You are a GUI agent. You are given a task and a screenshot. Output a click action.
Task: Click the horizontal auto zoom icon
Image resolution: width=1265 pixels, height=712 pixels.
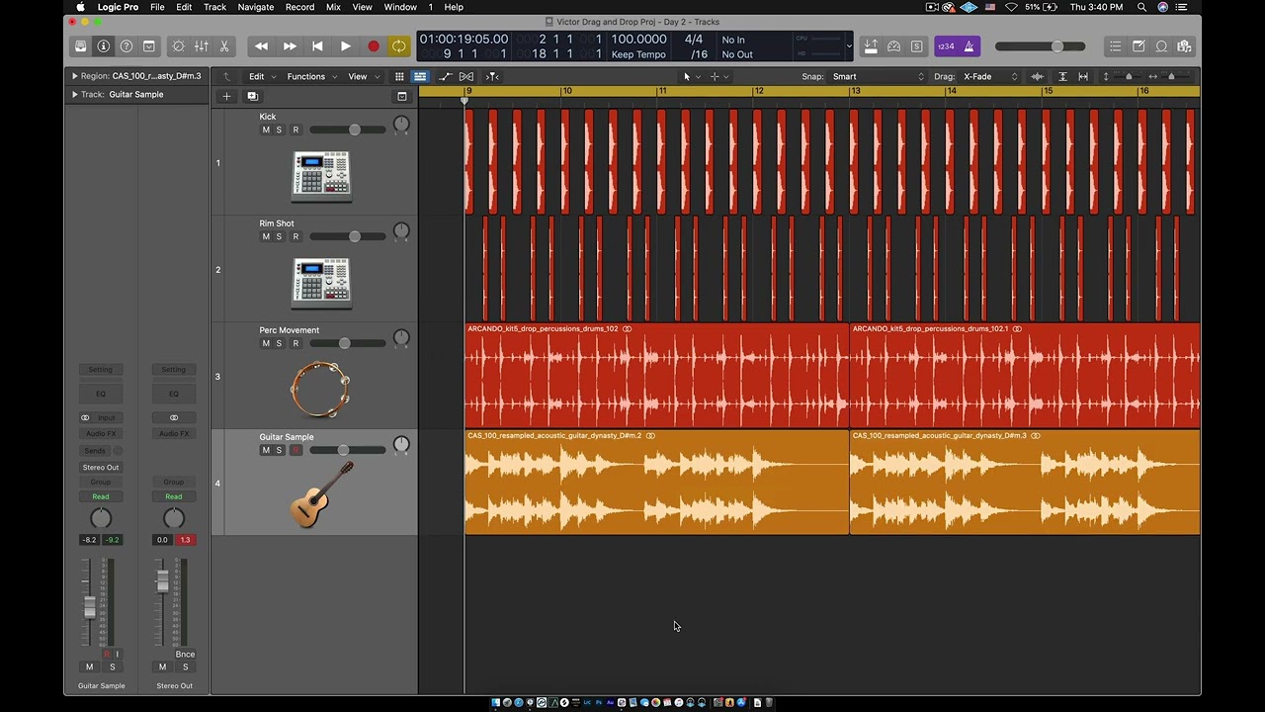[x=1083, y=76]
